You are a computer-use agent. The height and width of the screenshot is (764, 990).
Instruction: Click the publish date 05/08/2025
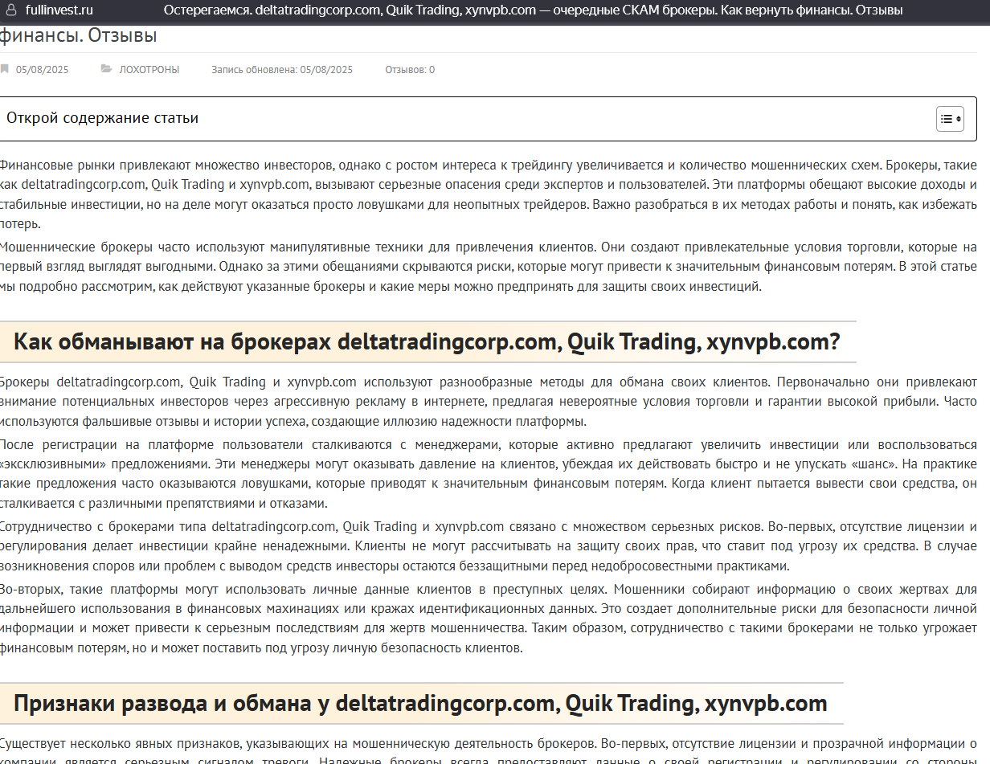pyautogui.click(x=42, y=70)
